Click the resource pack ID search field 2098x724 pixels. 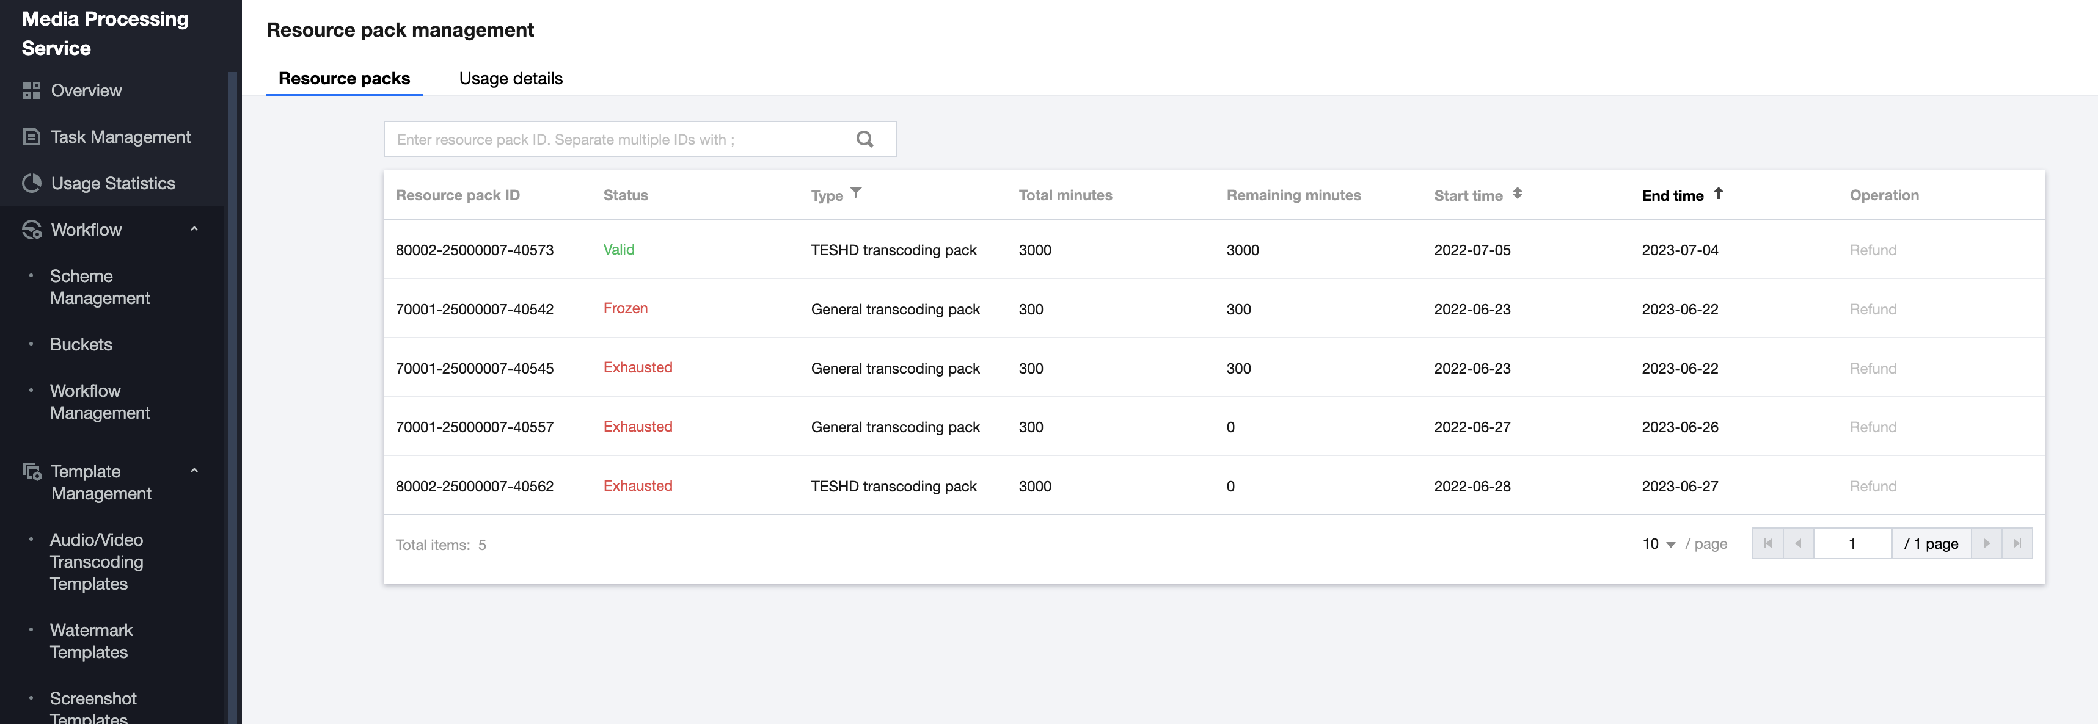click(x=619, y=139)
